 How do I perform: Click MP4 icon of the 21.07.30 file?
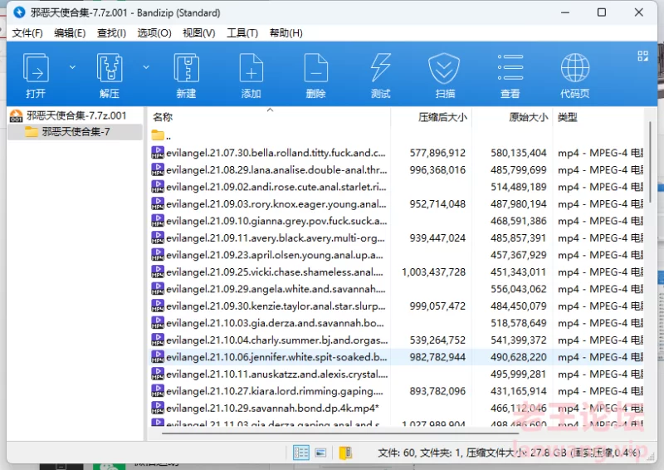tap(158, 152)
